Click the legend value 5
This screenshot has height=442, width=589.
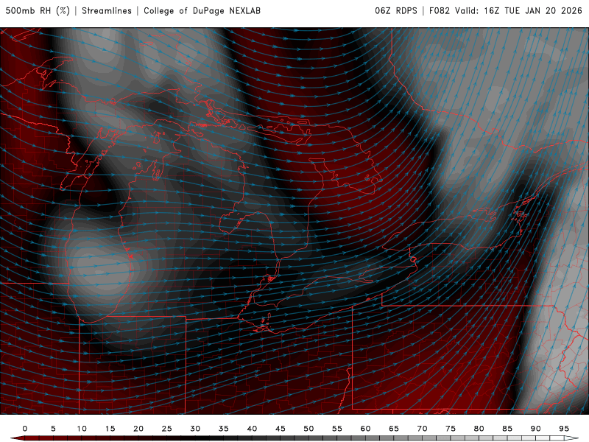coord(53,429)
